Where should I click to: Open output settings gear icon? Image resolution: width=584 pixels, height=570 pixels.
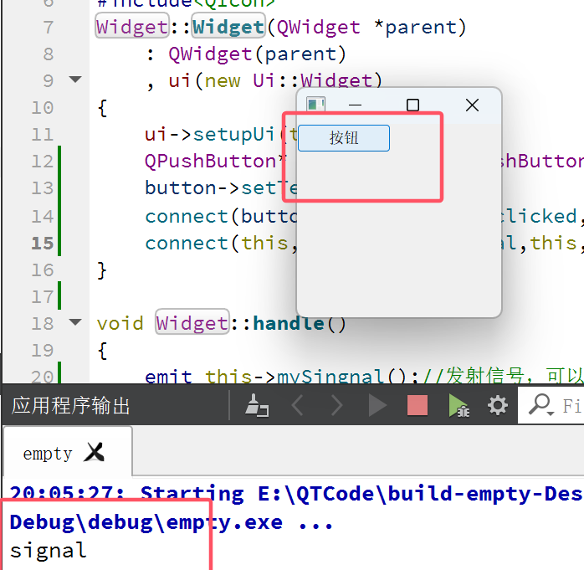click(498, 405)
